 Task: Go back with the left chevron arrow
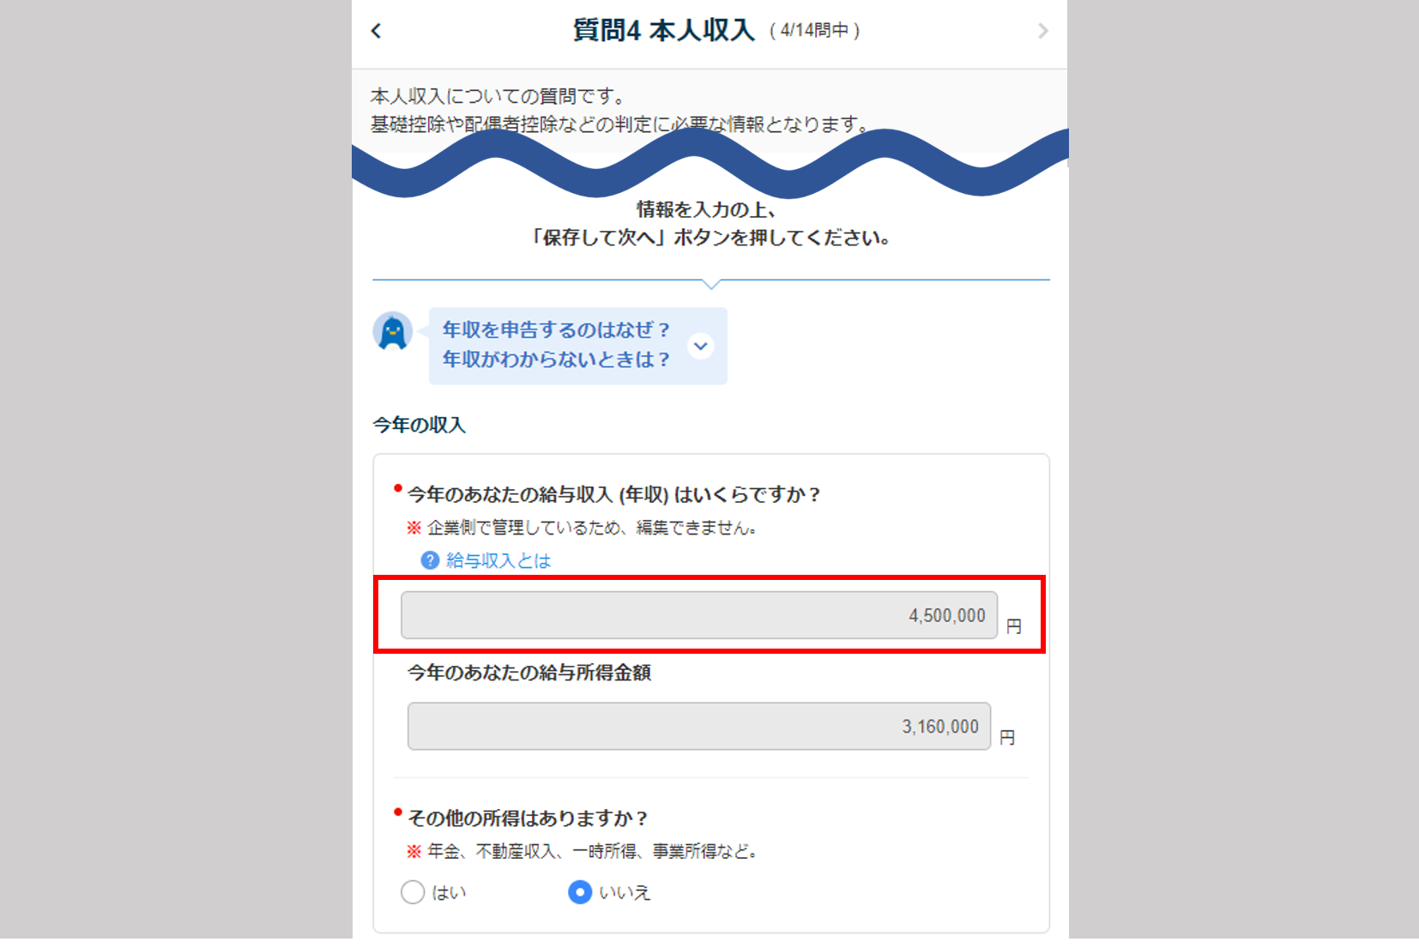(376, 31)
